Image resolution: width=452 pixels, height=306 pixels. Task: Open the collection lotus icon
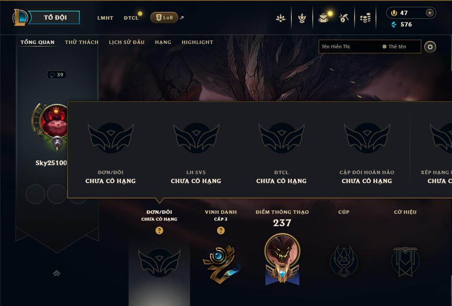pyautogui.click(x=281, y=18)
